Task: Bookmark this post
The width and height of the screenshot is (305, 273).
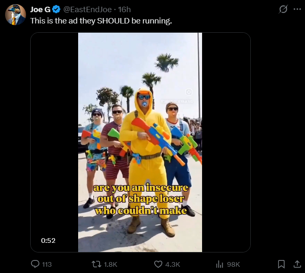Action: pyautogui.click(x=281, y=264)
